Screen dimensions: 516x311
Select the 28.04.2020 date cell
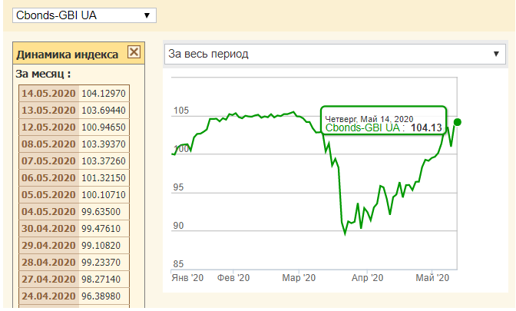[48, 263]
